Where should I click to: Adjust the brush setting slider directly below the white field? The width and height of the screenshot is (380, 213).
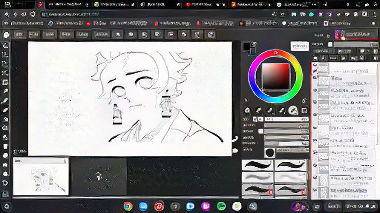point(286,125)
